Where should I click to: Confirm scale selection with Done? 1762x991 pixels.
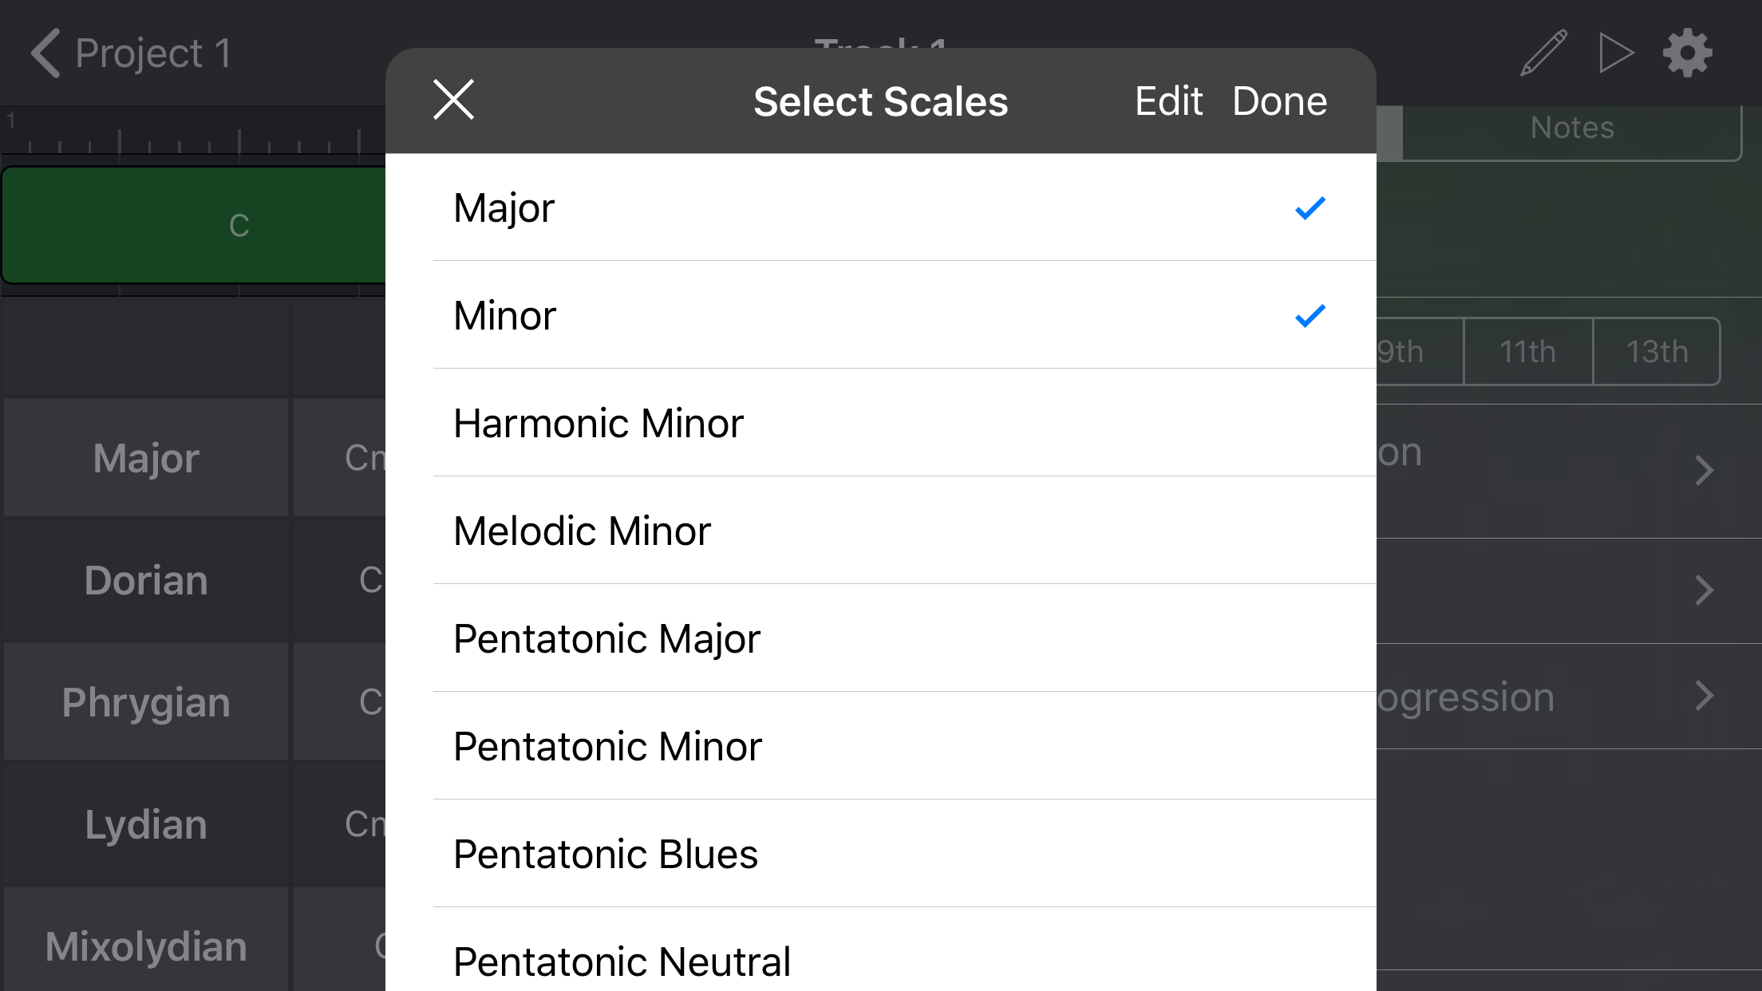1279,101
